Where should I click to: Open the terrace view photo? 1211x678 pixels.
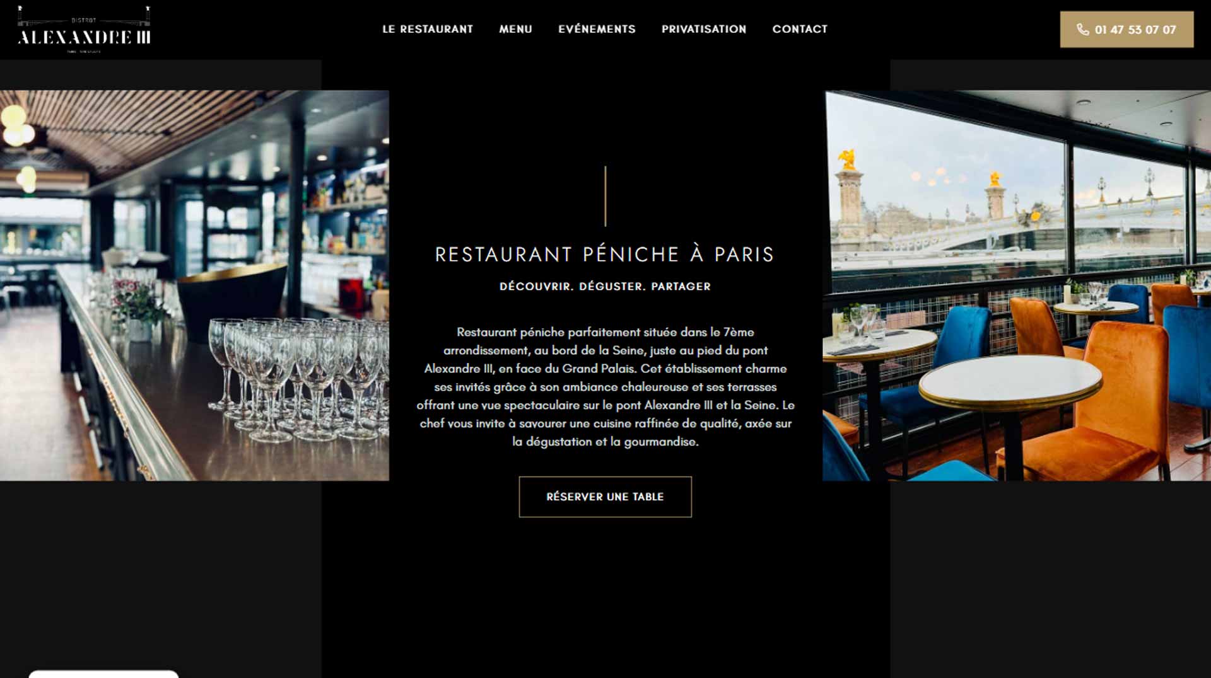coord(1017,285)
